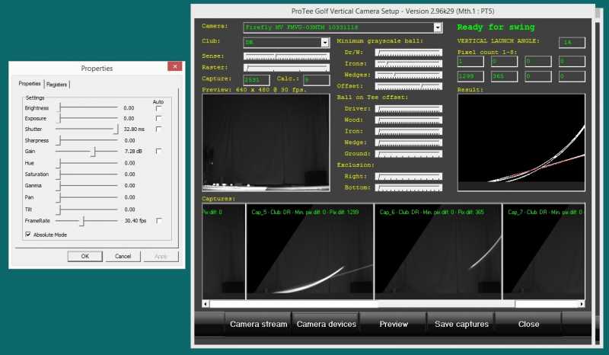Click the pixel count field showing 1299
Viewport: 609px width, 355px height.
tap(470, 76)
